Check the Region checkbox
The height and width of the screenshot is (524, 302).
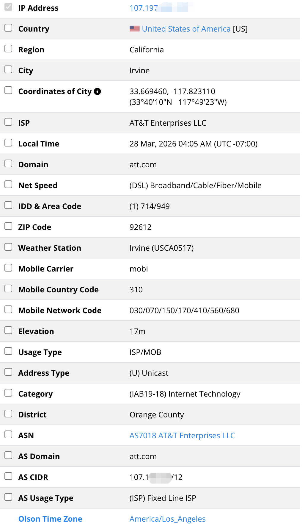tap(8, 49)
